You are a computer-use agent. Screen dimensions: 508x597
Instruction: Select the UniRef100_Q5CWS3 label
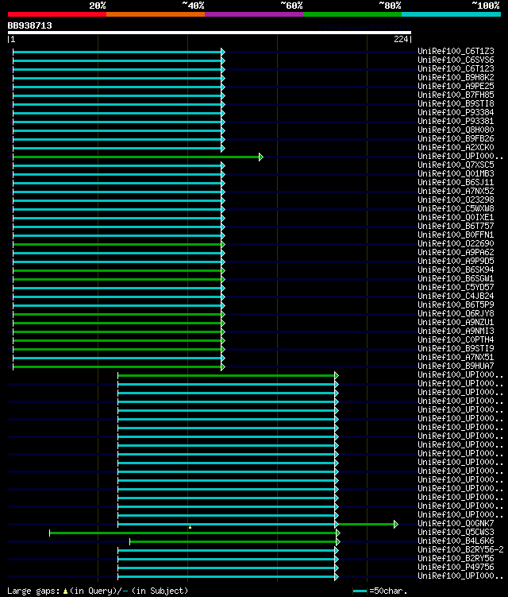tap(456, 533)
